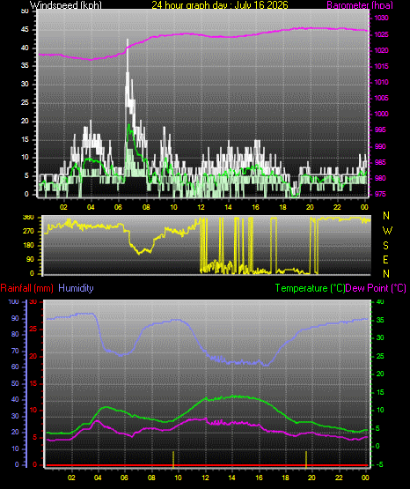Click hour label 00 under windspeed graph

364,207
